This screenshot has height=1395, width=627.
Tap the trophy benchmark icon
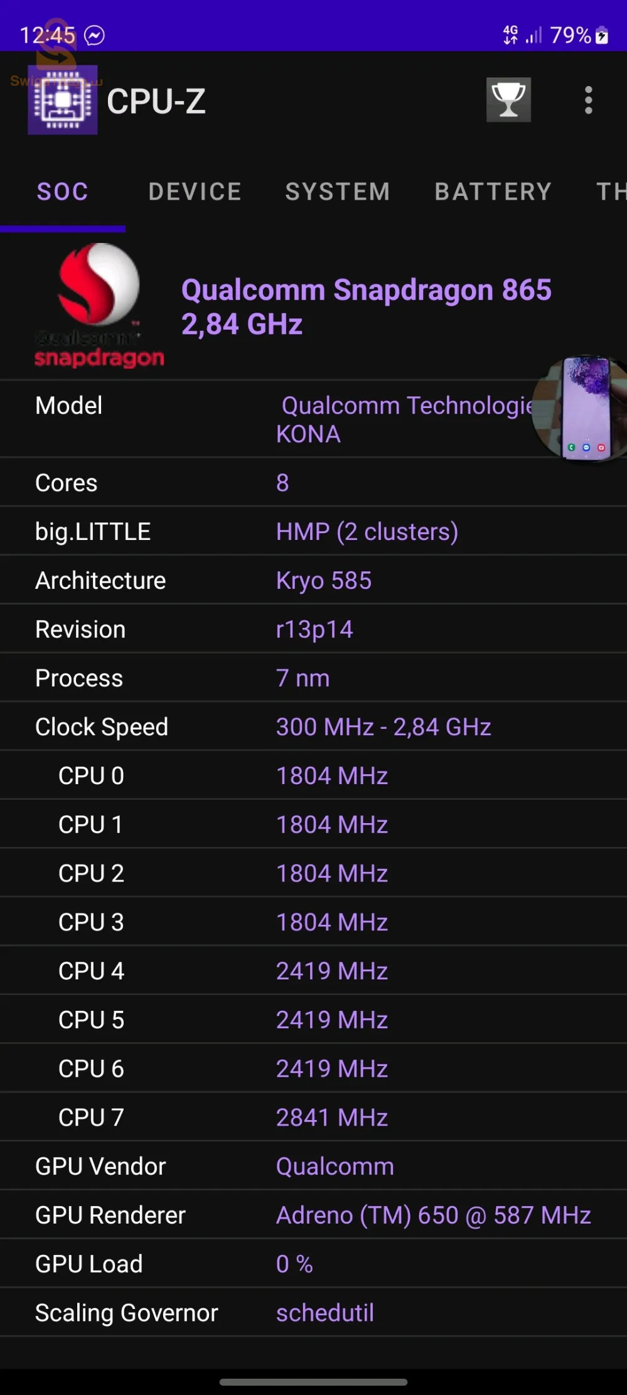tap(508, 100)
